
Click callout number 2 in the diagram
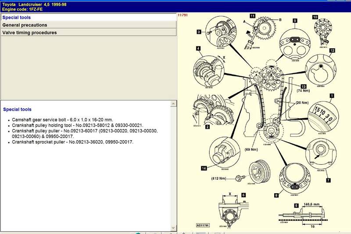pyautogui.click(x=208, y=127)
